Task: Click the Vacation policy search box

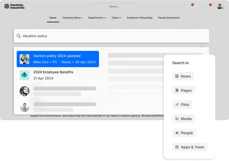Action: 111,36
